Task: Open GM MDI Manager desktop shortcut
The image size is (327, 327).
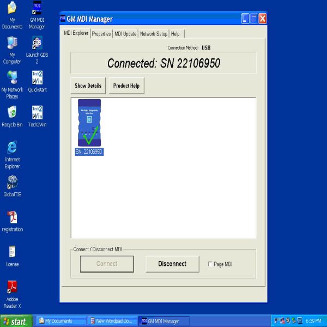Action: point(37,10)
